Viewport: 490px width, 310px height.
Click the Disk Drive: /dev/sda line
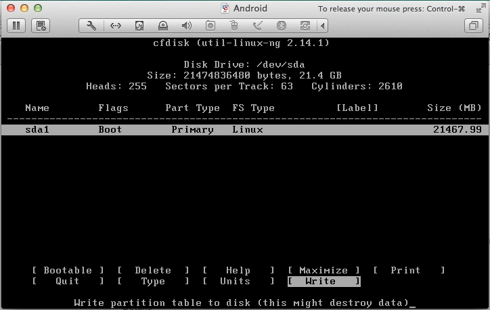(x=244, y=64)
